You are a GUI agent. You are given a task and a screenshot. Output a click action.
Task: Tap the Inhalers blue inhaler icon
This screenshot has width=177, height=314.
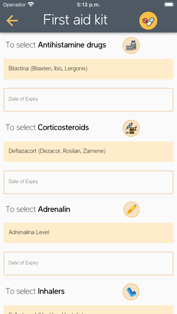pos(131,291)
